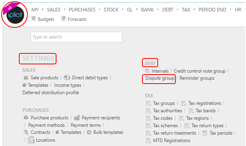Click the Intervals clock icon
Image resolution: width=246 pixels, height=146 pixels.
(147, 71)
